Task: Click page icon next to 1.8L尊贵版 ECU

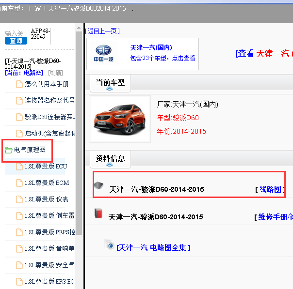Action: tap(19, 167)
